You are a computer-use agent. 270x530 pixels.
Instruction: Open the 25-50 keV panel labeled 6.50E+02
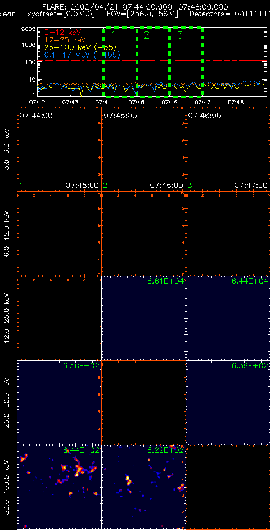click(x=59, y=403)
